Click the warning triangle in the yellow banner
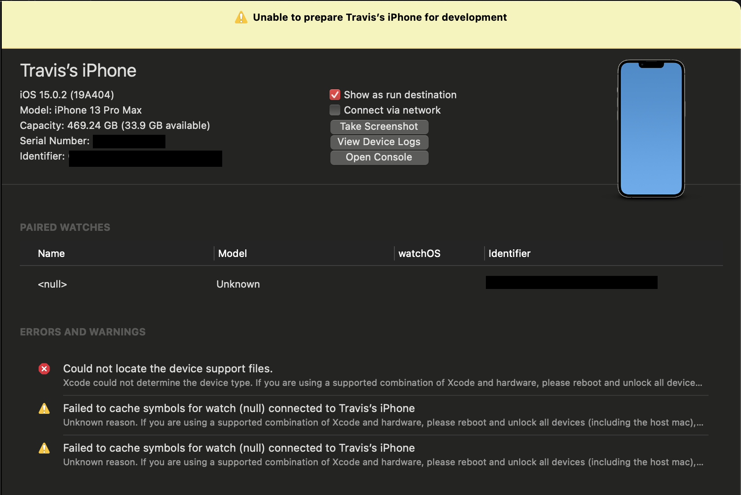The image size is (741, 495). point(241,18)
